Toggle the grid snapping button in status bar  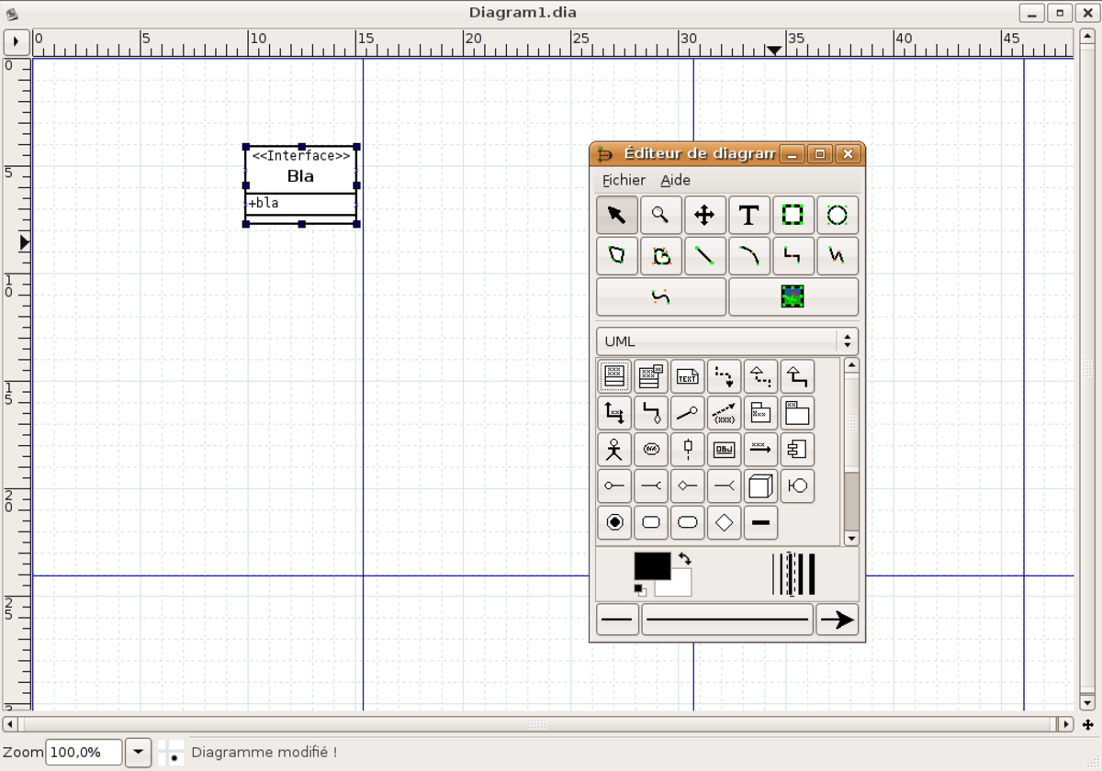(171, 752)
